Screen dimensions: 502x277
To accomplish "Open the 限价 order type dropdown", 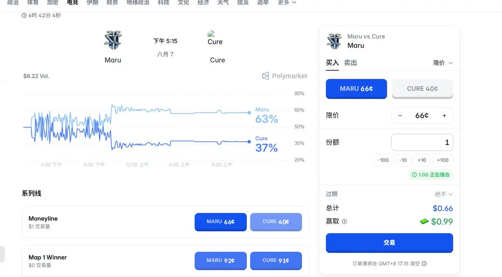I will [443, 63].
